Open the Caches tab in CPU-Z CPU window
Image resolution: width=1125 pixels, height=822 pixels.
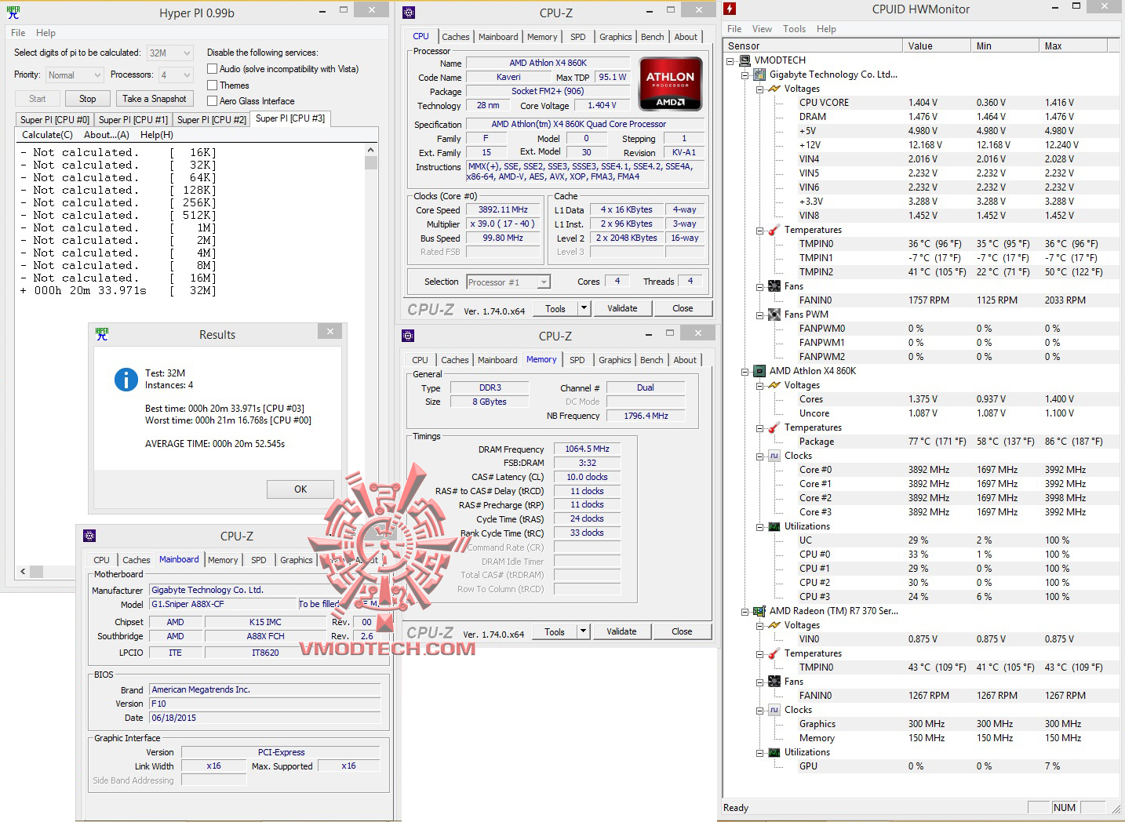click(456, 37)
